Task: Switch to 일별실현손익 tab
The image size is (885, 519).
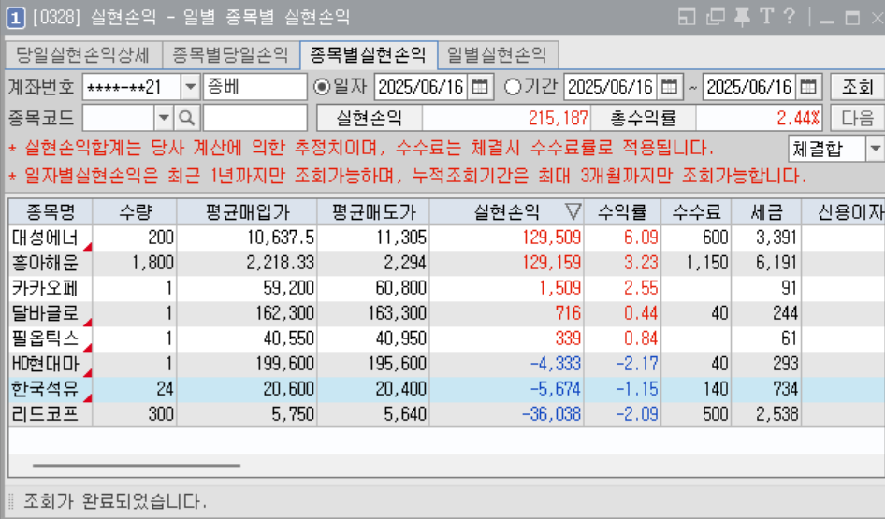Action: coord(497,54)
